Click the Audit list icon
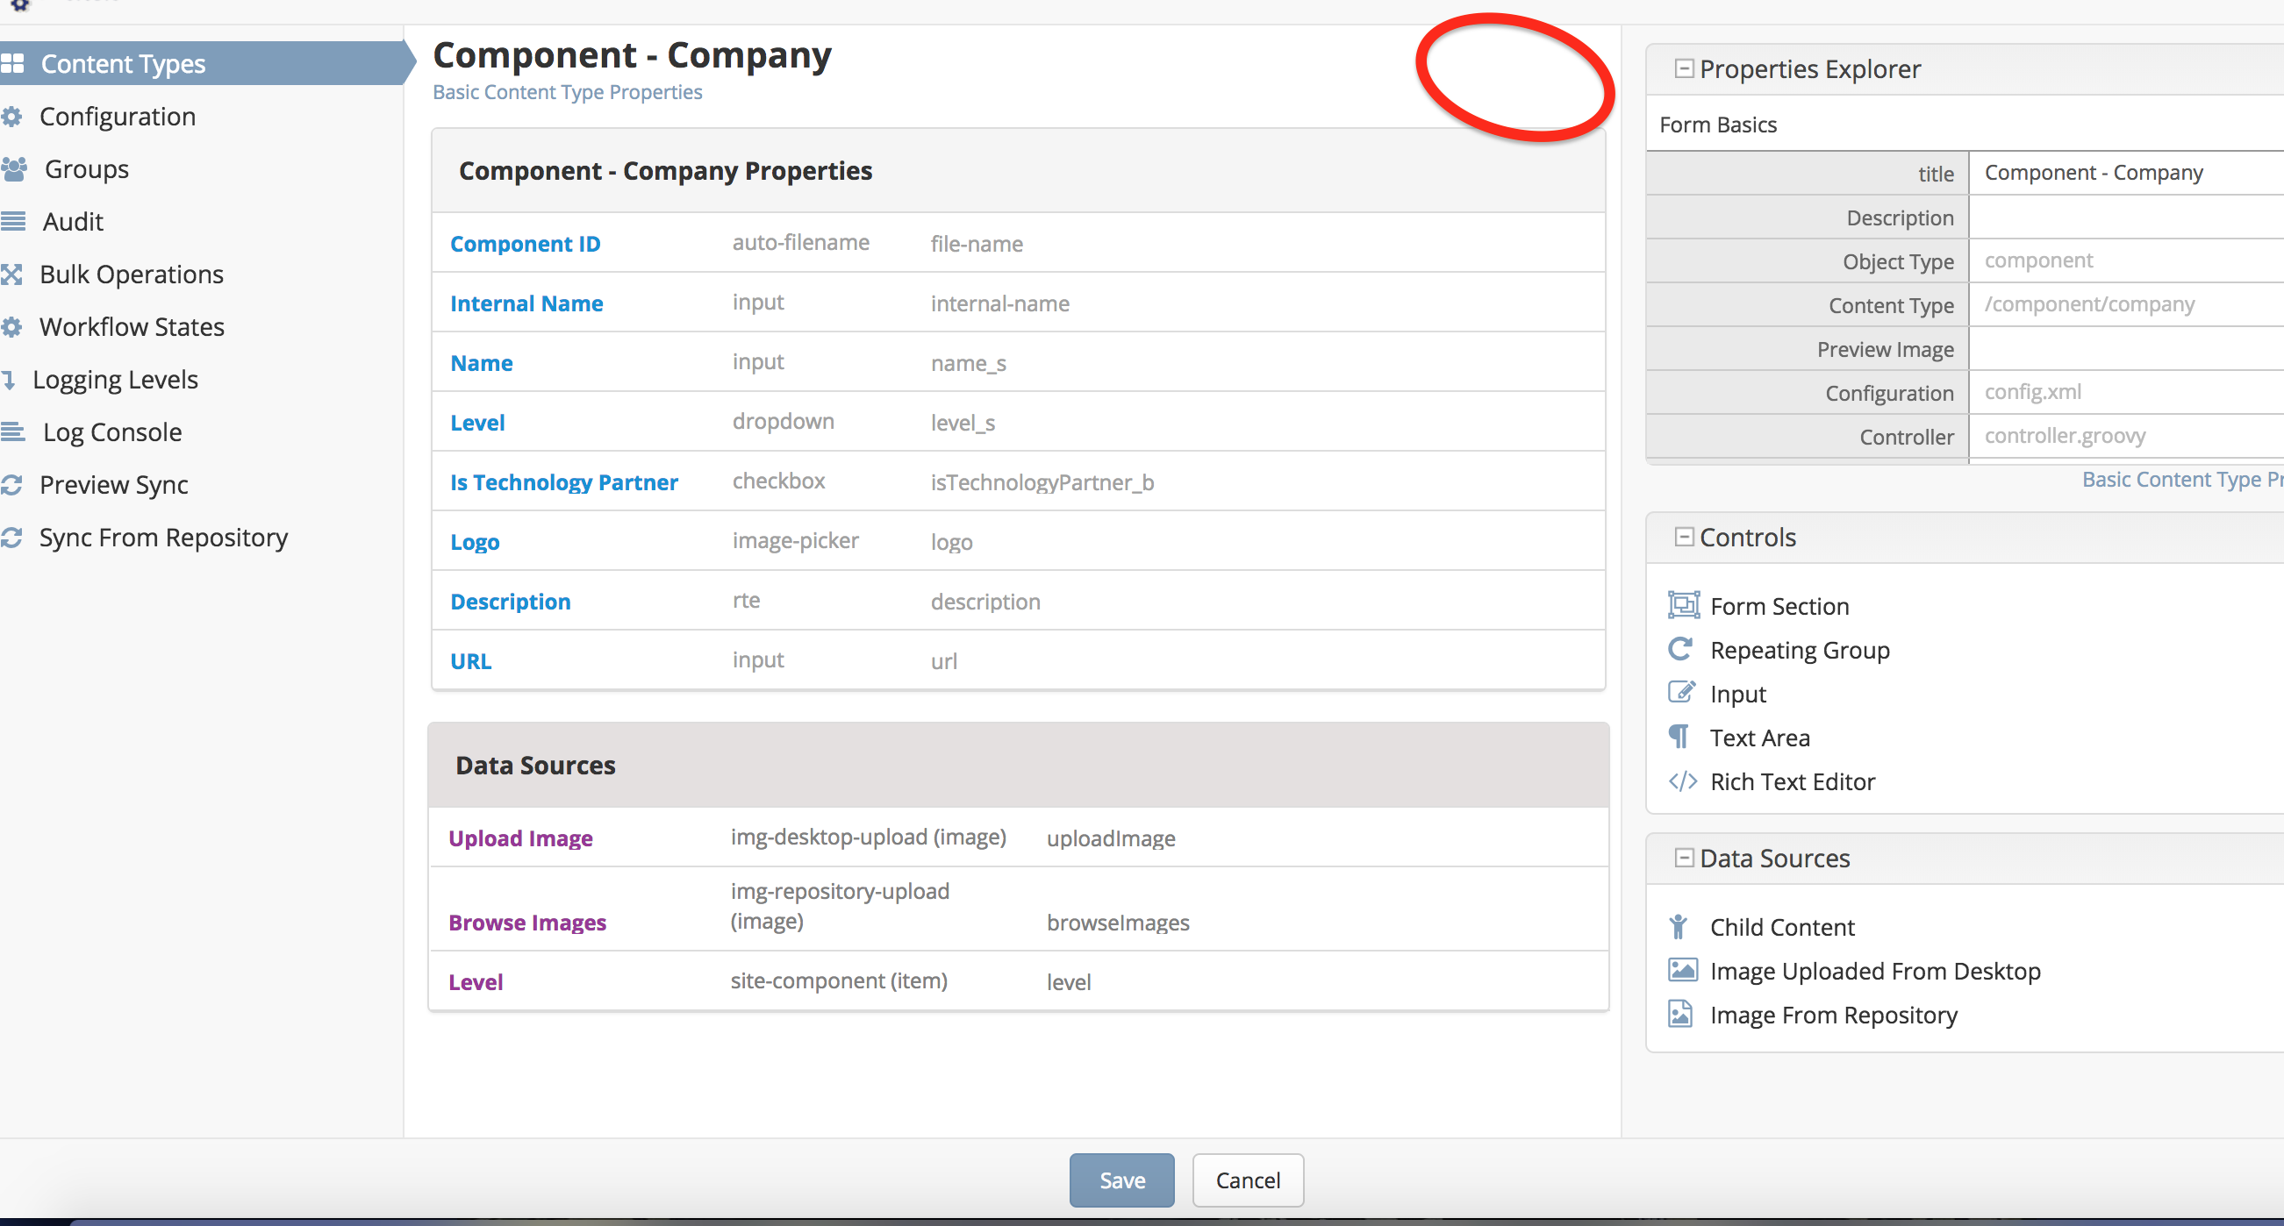 [x=12, y=221]
